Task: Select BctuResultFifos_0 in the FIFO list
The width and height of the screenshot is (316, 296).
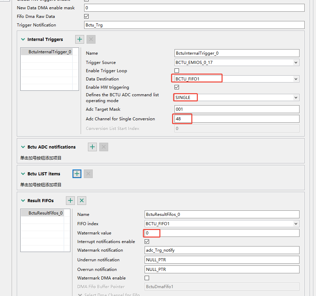Action: [x=45, y=213]
